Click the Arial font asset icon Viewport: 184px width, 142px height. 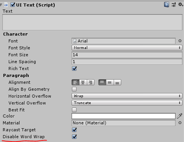(75, 41)
